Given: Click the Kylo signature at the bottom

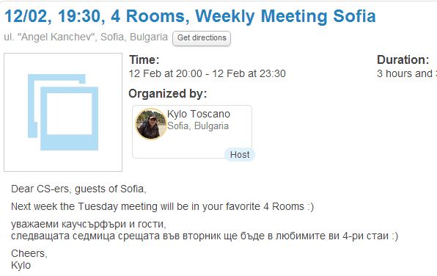Looking at the screenshot, I should pyautogui.click(x=21, y=266).
